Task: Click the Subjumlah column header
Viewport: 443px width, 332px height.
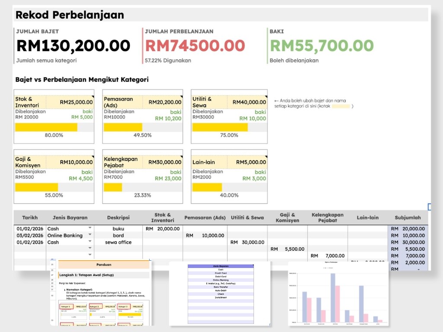Action: point(408,217)
